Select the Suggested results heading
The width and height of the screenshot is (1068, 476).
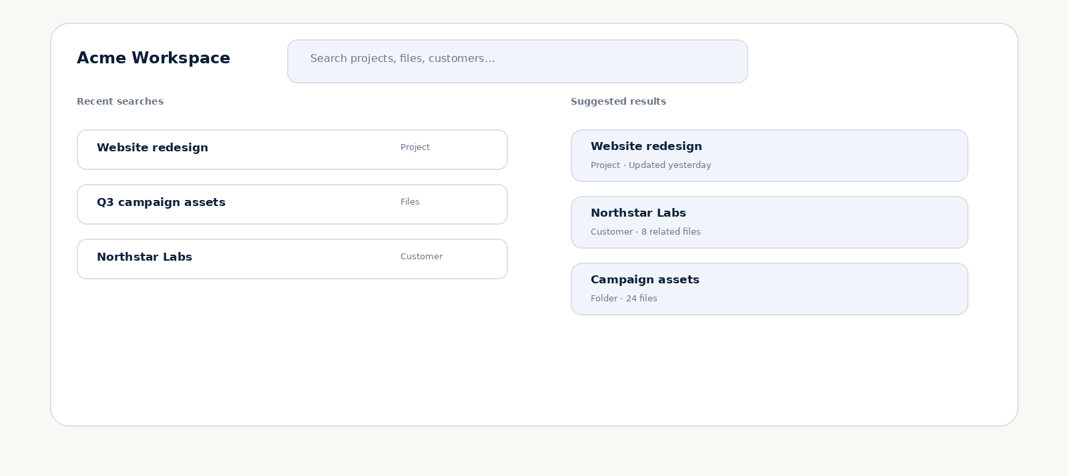click(x=618, y=101)
